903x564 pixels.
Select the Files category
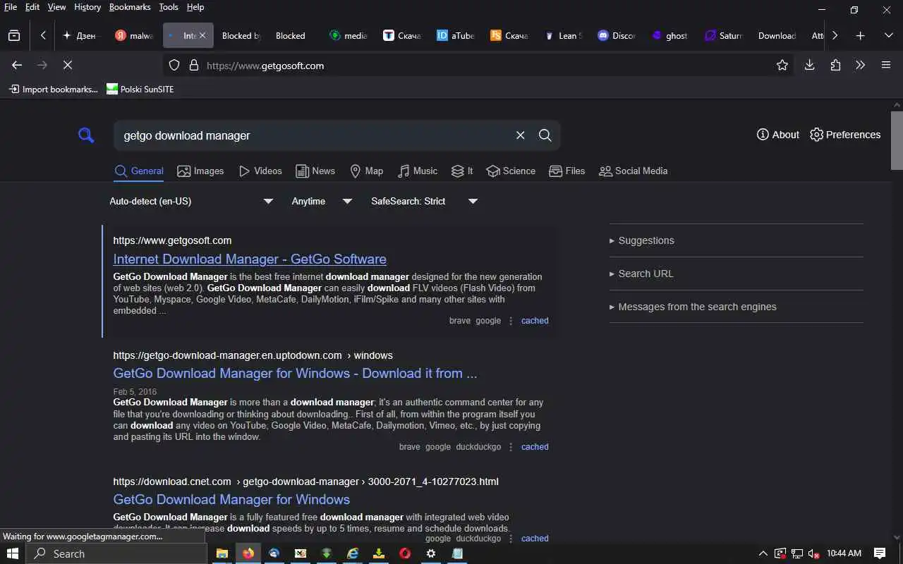[x=567, y=171]
